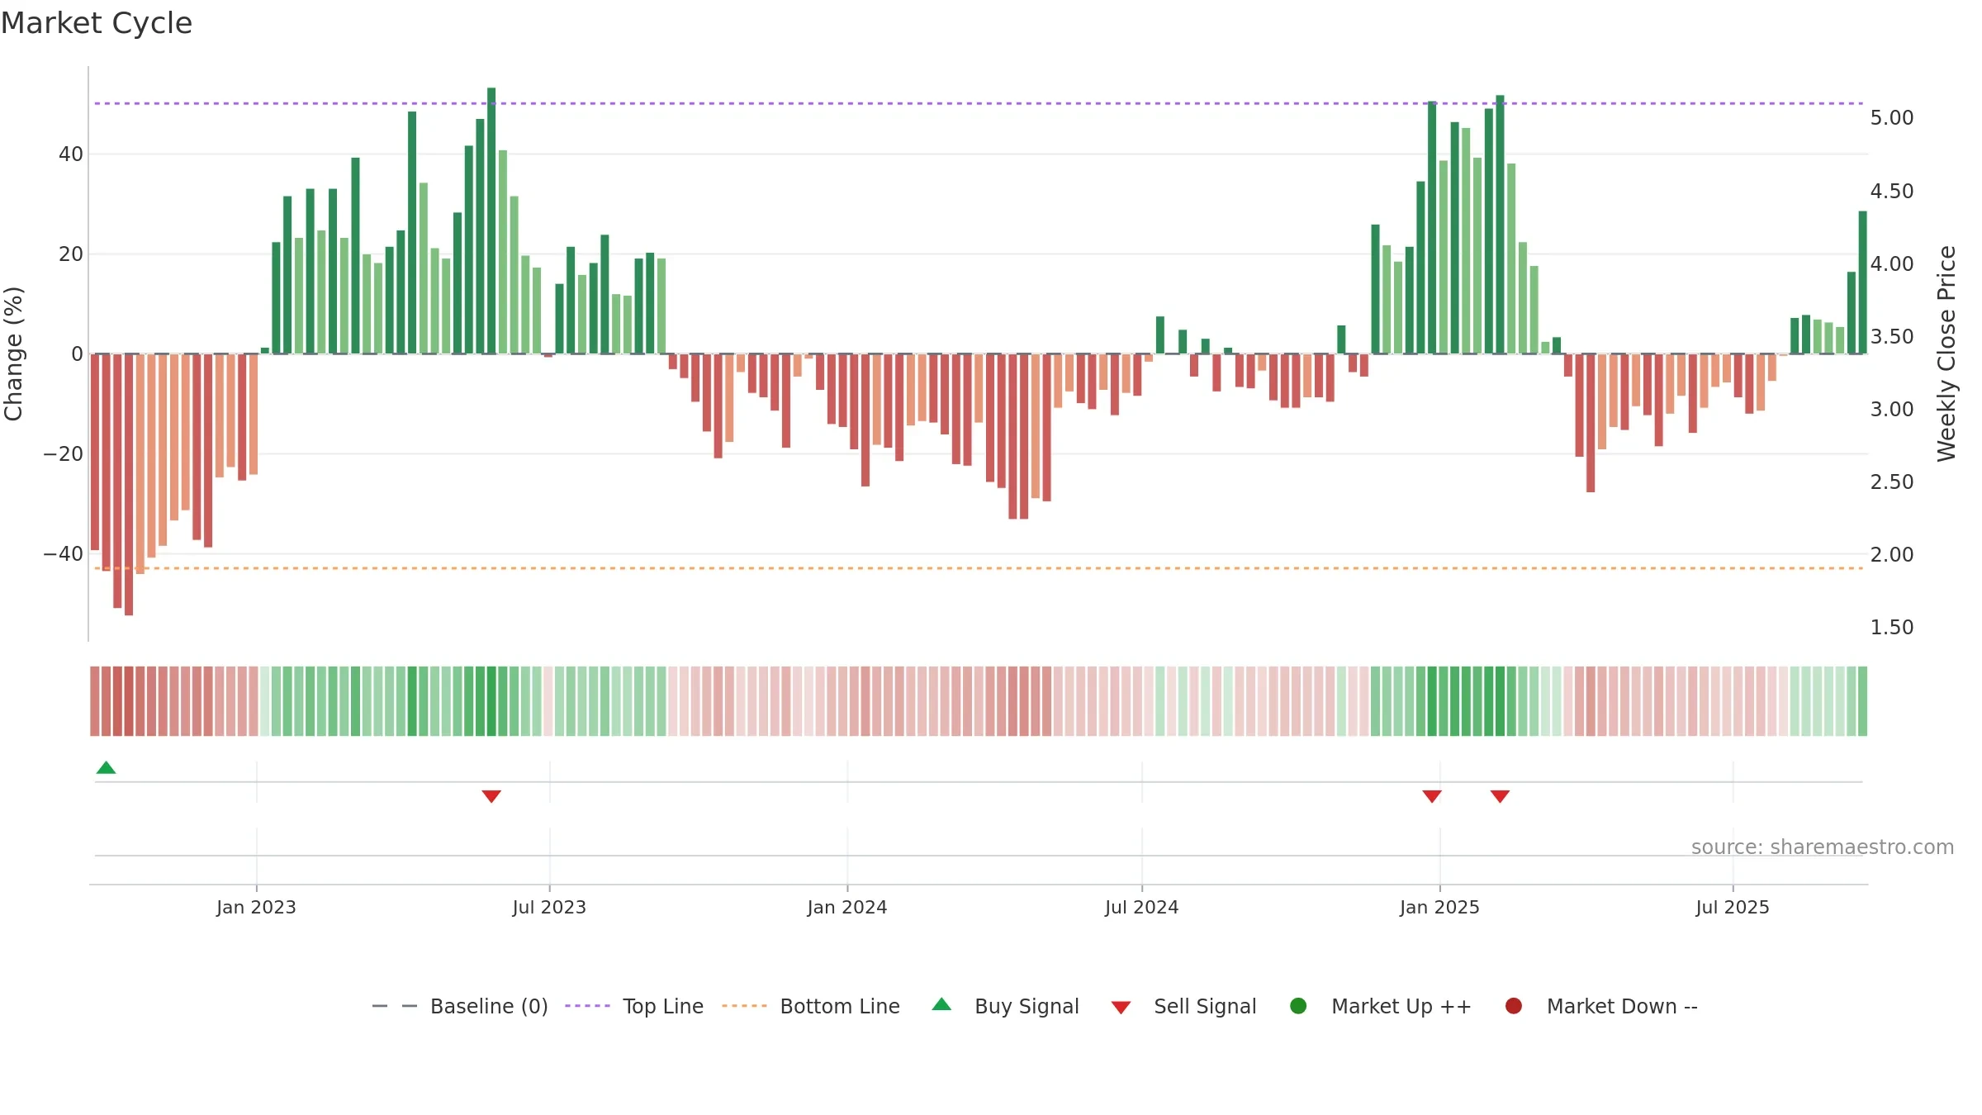The image size is (1982, 1115).
Task: Click the 3.50 price axis tick
Action: [x=1892, y=337]
